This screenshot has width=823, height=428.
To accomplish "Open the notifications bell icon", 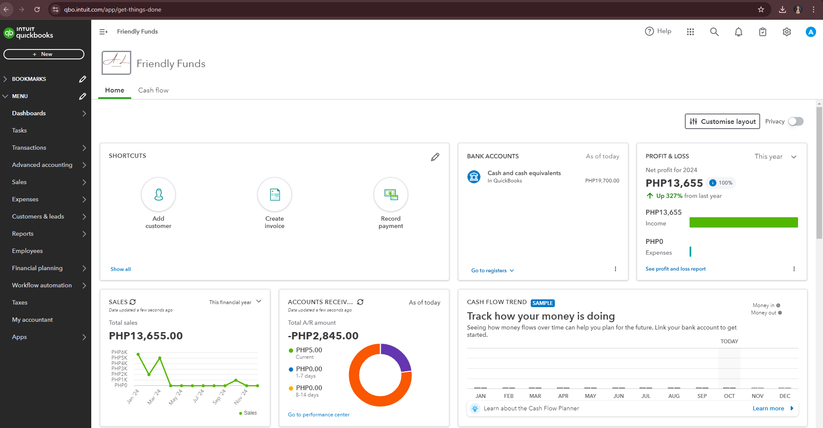I will (739, 32).
